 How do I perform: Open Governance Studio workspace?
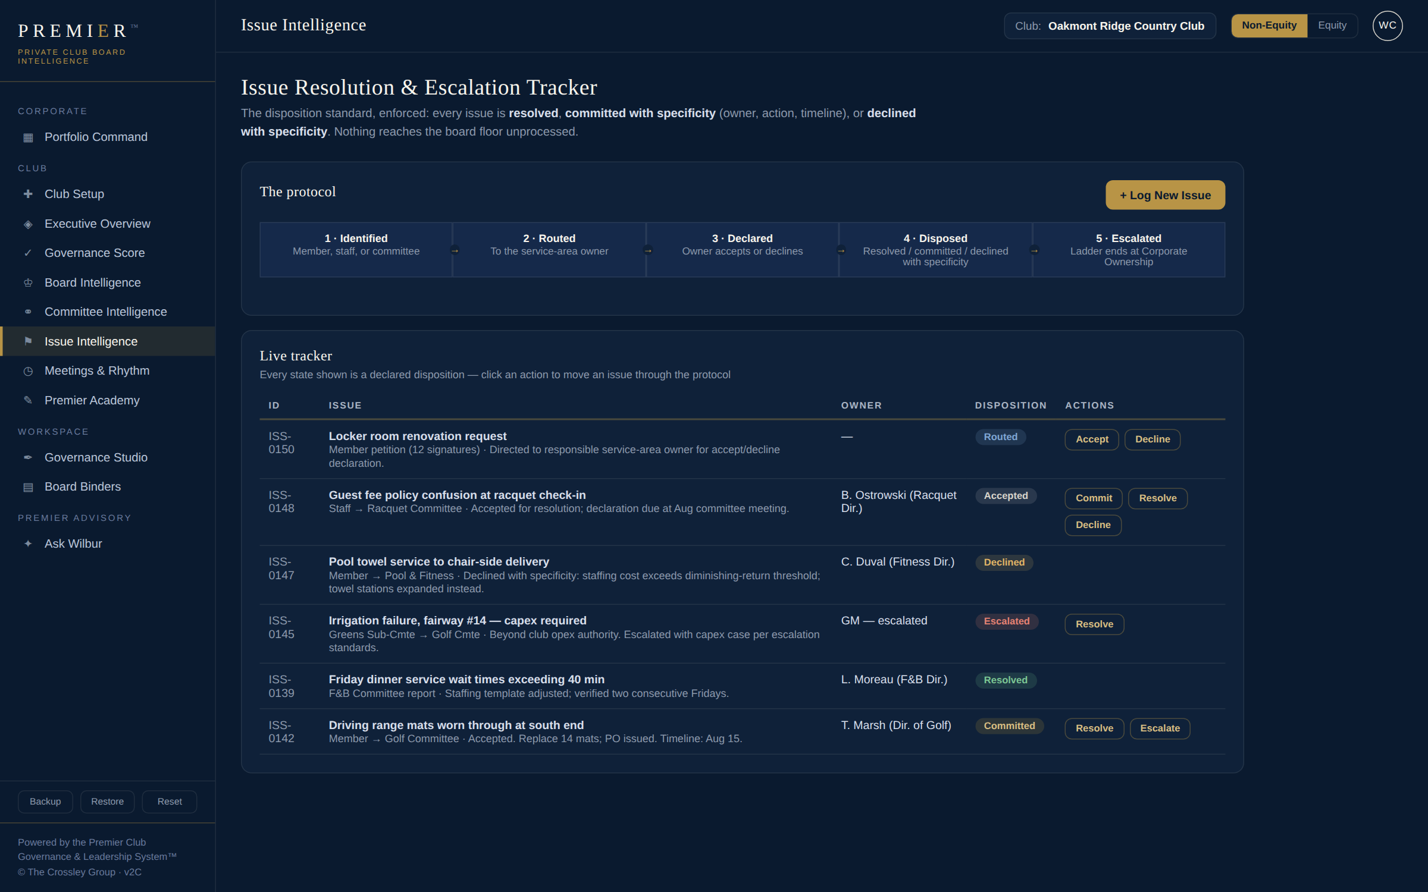tap(108, 457)
